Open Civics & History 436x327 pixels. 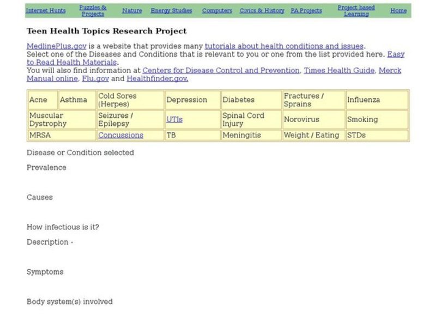pos(261,10)
